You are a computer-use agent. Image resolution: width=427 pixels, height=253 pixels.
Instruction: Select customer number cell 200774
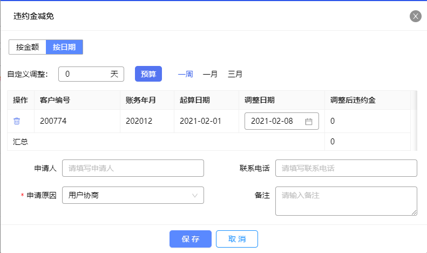(77, 121)
